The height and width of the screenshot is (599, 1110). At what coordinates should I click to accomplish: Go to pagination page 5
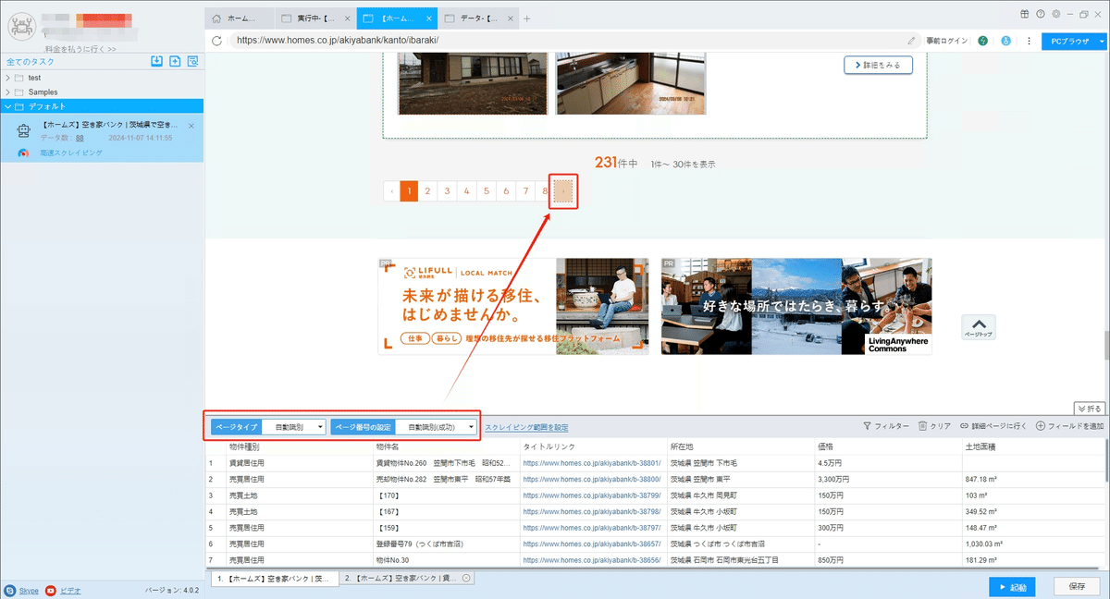[x=486, y=191]
